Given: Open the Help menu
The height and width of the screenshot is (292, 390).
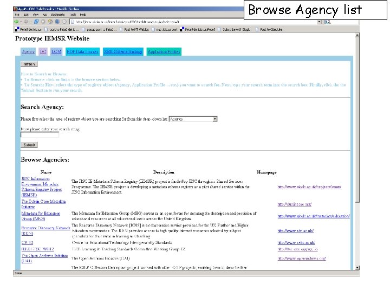Looking at the screenshot, I should pos(83,15).
